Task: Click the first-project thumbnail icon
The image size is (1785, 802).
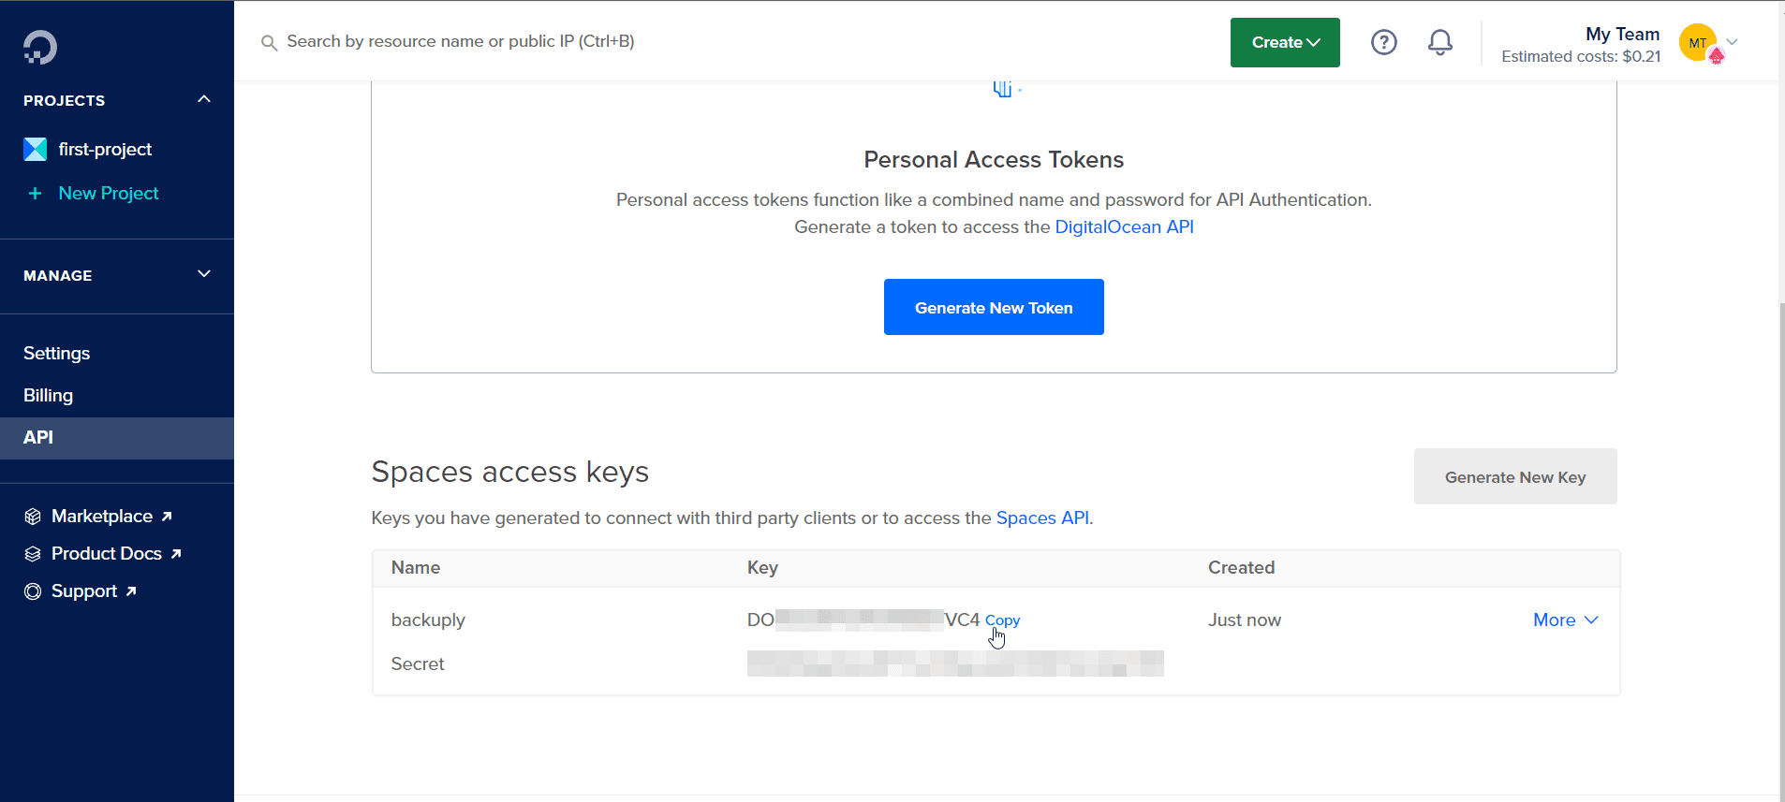Action: point(35,149)
